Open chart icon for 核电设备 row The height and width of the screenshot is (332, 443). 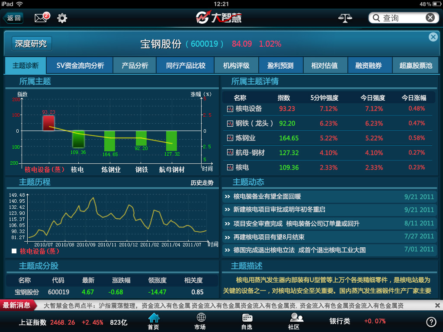click(230, 109)
